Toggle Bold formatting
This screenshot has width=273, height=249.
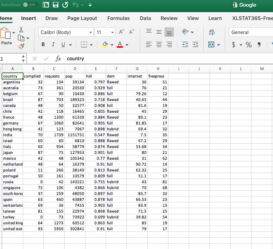click(x=43, y=45)
